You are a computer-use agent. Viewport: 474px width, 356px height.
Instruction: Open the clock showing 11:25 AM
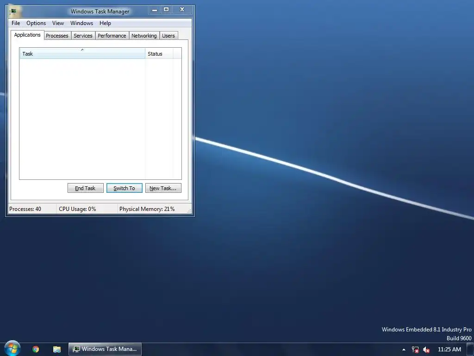pyautogui.click(x=449, y=350)
